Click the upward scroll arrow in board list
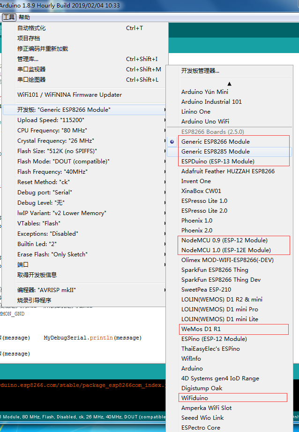This screenshot has width=299, height=432. coord(230,84)
